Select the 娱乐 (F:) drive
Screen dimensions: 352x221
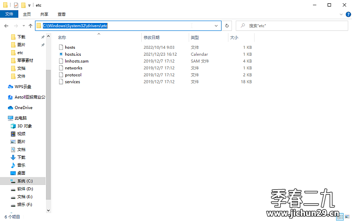(24, 205)
